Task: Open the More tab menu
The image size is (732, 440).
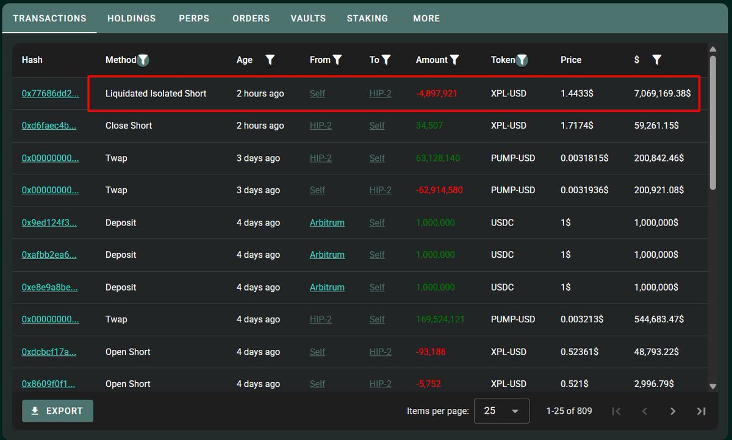Action: [426, 18]
